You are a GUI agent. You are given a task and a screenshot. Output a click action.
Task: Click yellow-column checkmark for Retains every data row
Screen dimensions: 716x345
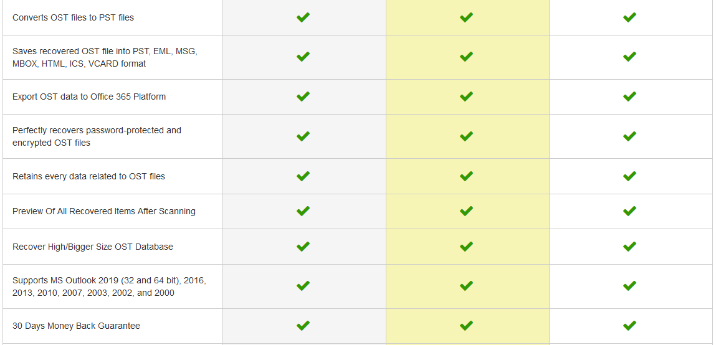(466, 176)
